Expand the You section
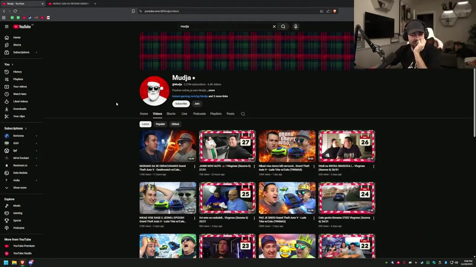 [9, 64]
